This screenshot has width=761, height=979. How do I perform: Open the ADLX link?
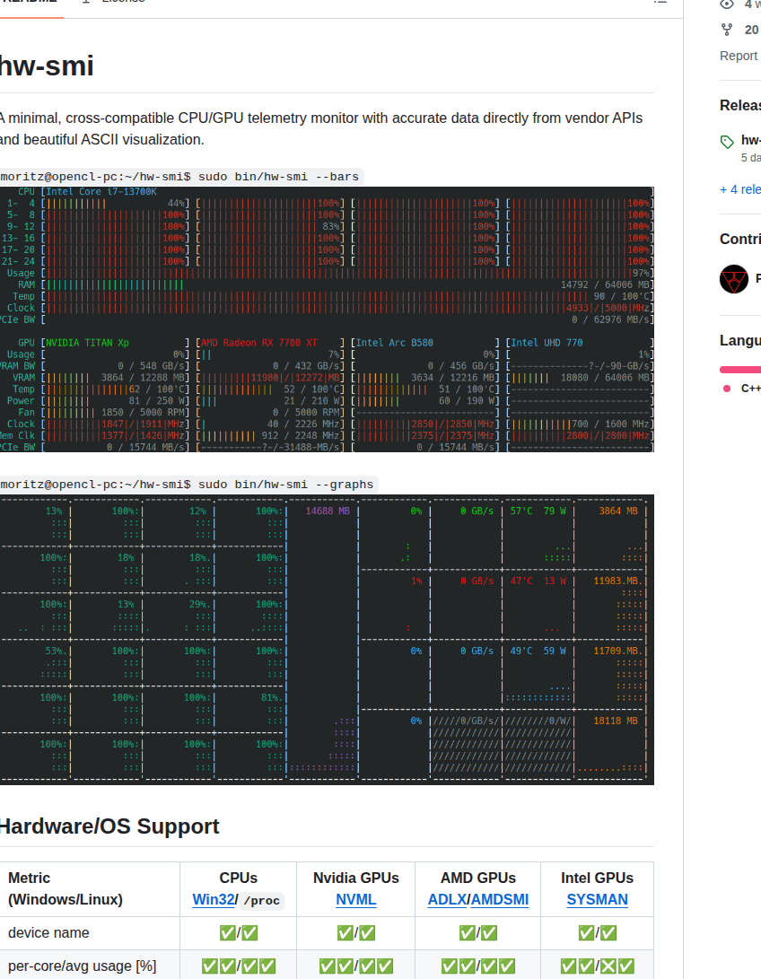[x=447, y=900]
